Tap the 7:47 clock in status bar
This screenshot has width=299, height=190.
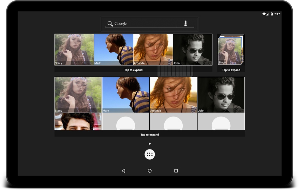(277, 14)
